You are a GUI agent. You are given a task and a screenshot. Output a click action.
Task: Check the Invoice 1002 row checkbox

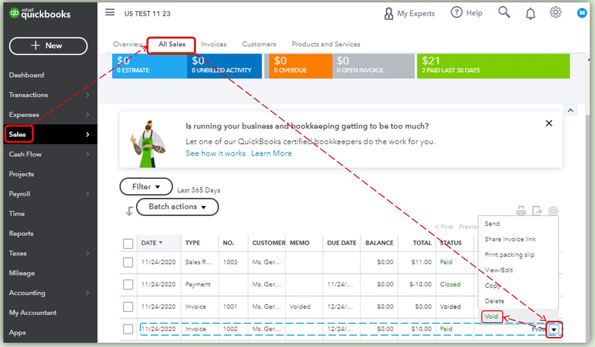(x=128, y=329)
